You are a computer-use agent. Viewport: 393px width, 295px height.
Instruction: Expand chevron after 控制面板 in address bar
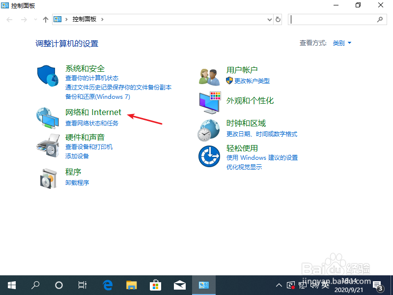pos(102,19)
